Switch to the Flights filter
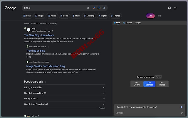This screenshot has height=118, width=188. pos(103,16)
